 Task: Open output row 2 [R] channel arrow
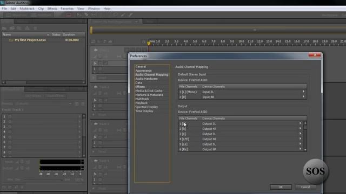click(300, 128)
